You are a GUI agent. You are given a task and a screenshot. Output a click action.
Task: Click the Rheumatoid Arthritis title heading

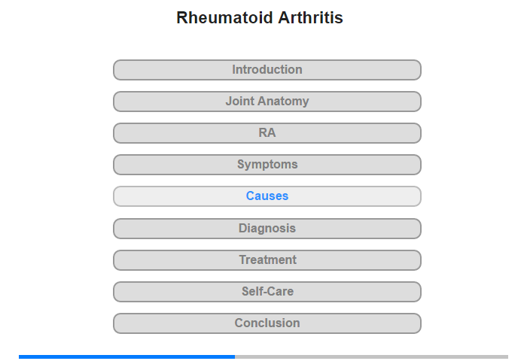tap(260, 17)
